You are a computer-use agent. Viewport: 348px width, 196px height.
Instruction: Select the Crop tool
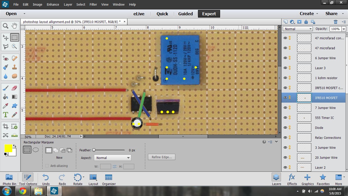tap(6, 126)
